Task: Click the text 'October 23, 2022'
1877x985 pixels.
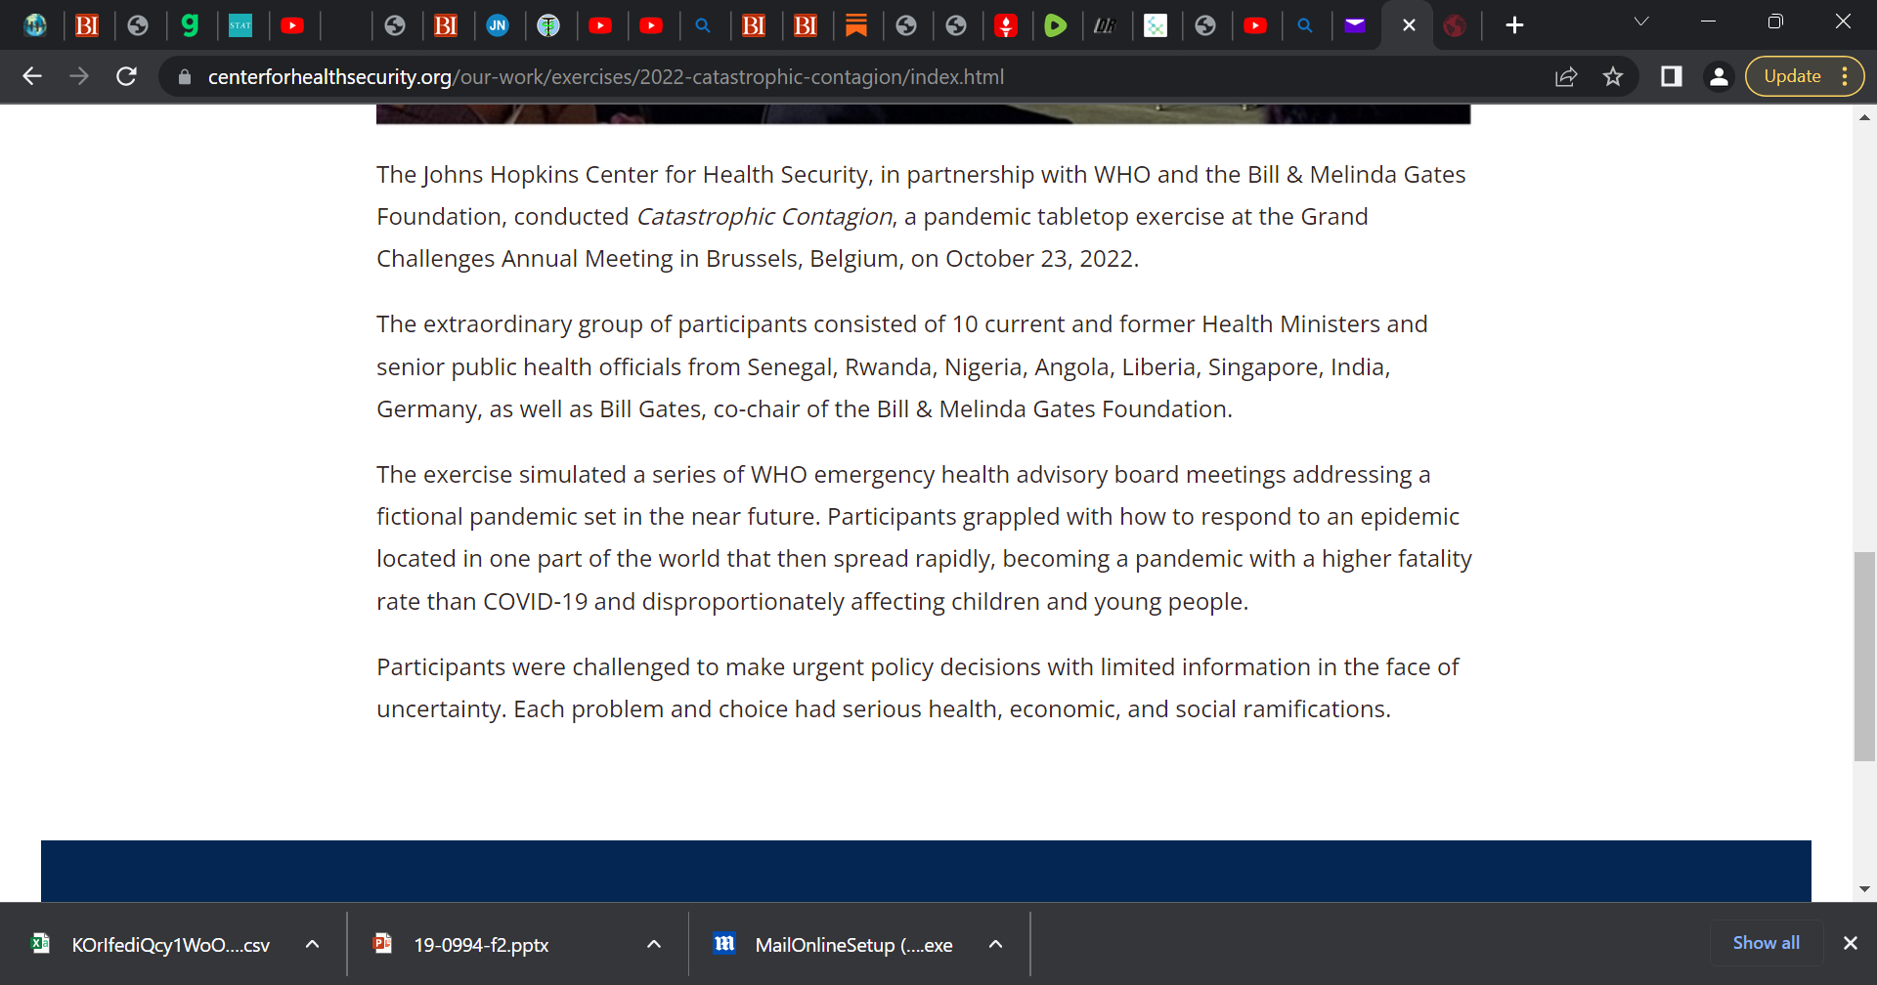Action: [x=1040, y=259]
